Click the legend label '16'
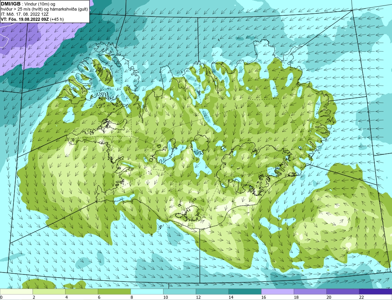 tap(263, 297)
